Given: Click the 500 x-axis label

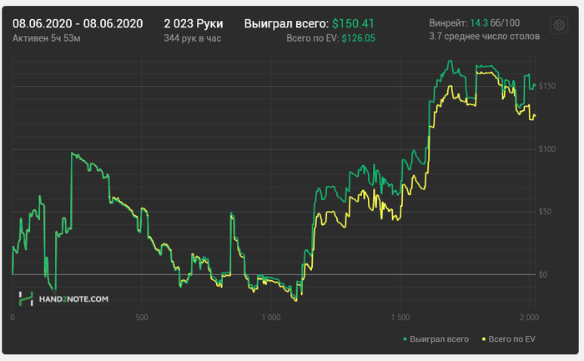Looking at the screenshot, I should [142, 318].
